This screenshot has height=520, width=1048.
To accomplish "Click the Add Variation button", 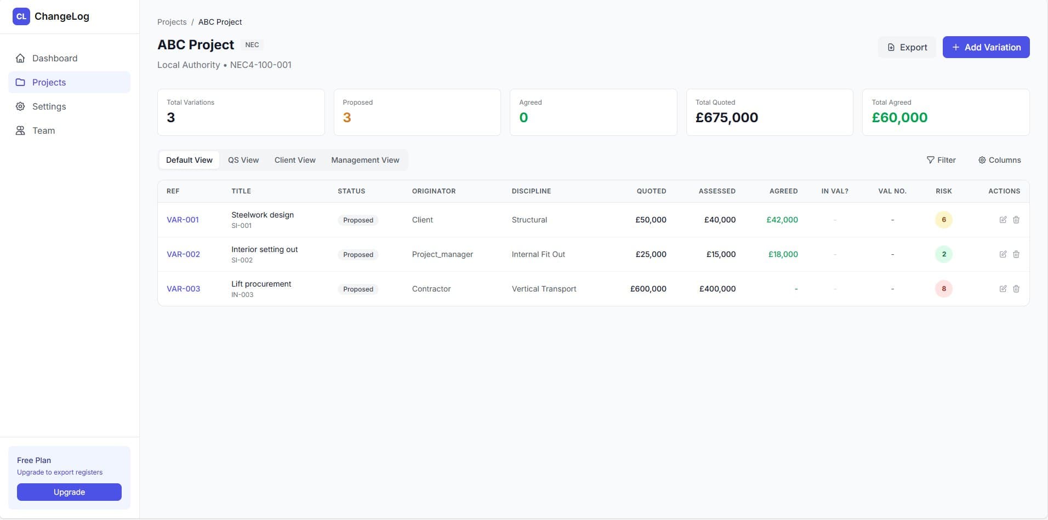I will pos(986,47).
